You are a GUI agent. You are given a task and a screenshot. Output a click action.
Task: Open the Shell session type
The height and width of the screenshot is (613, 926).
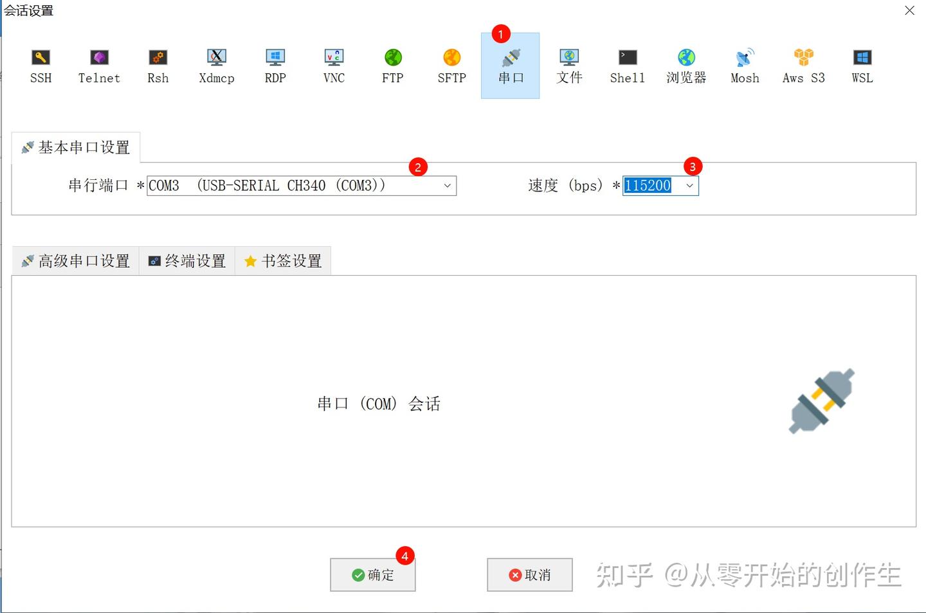pos(626,64)
